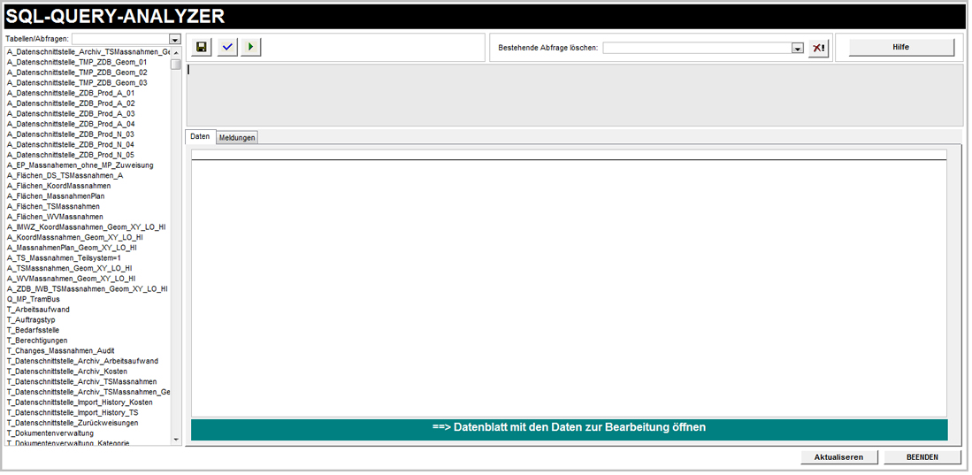The height and width of the screenshot is (475, 972).
Task: Select the Daten tab
Action: click(200, 137)
